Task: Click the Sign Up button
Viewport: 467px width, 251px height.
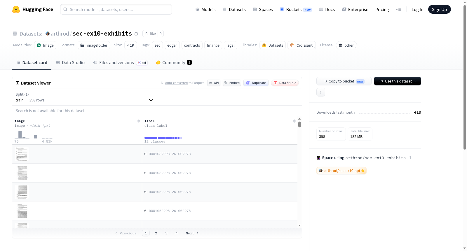Action: (439, 9)
